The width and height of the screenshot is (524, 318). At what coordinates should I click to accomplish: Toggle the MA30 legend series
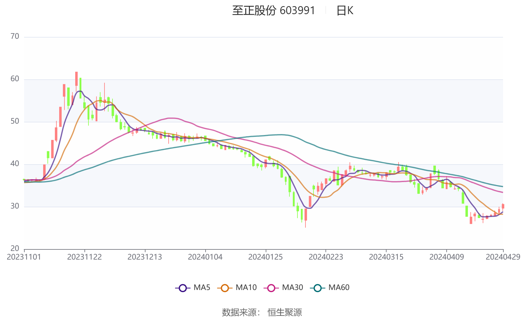point(284,288)
